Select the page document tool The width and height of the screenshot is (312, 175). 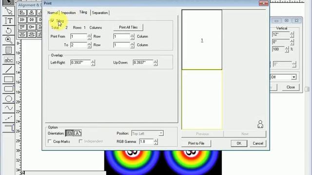[x=9, y=50]
